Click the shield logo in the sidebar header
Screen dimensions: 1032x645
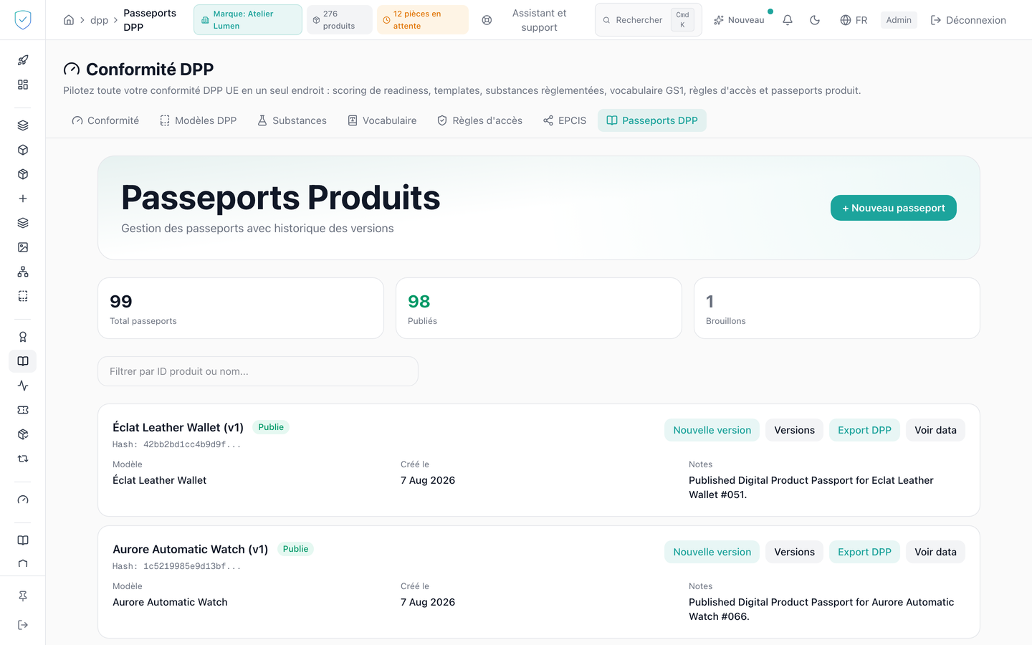pos(23,20)
